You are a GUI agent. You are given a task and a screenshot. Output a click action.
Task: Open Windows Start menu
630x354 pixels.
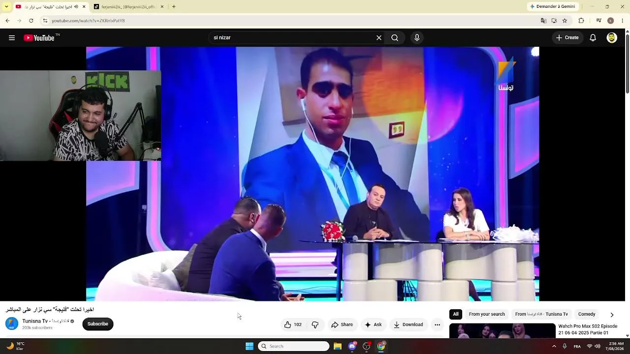250,346
